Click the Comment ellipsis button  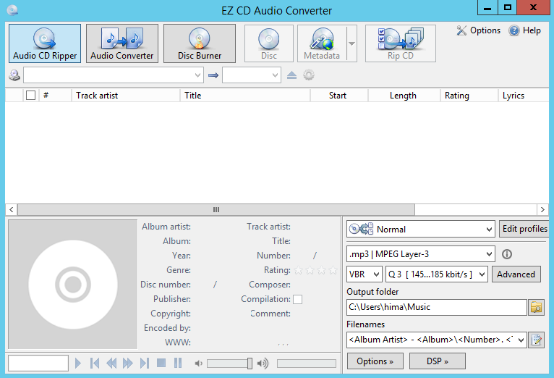pyautogui.click(x=283, y=343)
